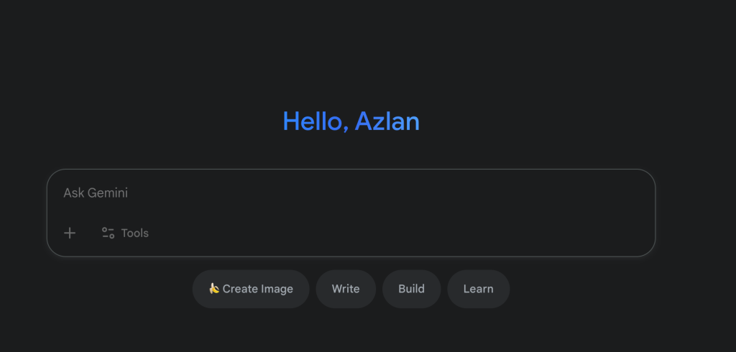Expand Tools options beside the plus icon

(x=125, y=233)
